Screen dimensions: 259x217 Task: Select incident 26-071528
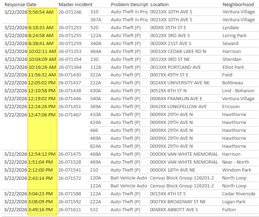pyautogui.click(x=70, y=162)
